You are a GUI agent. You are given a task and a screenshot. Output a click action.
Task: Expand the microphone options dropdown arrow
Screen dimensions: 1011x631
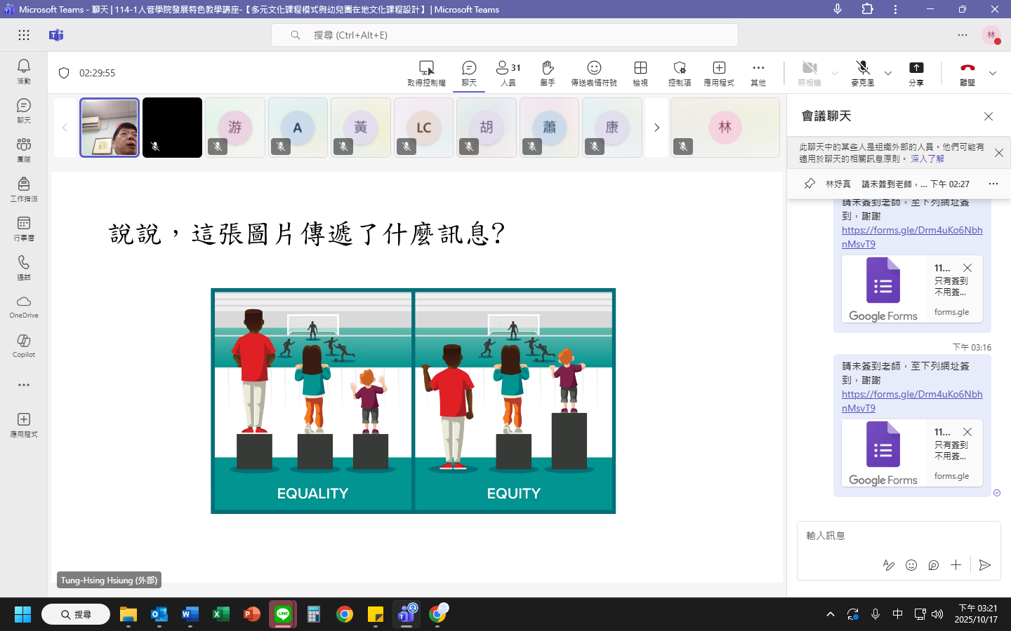[x=888, y=73]
